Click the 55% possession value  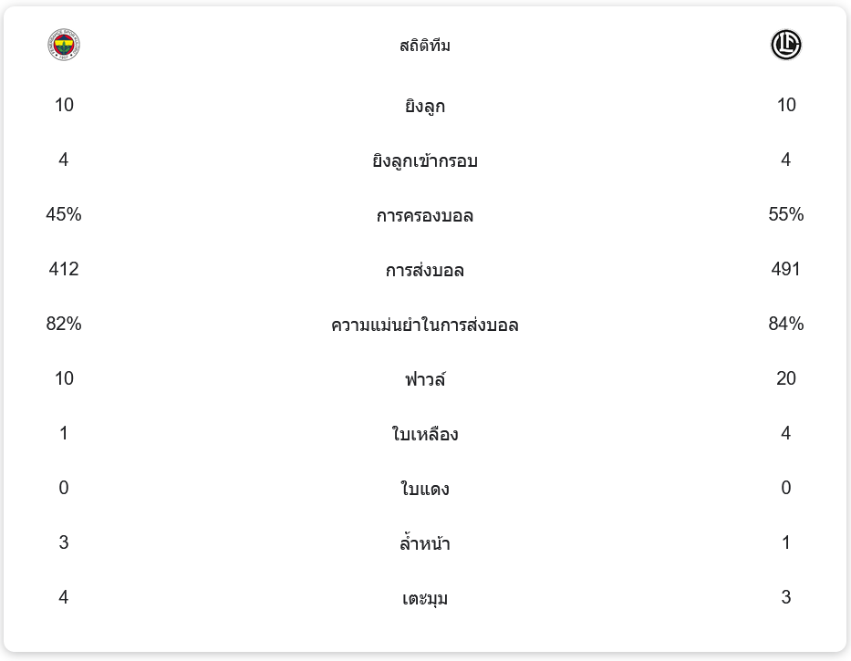(x=786, y=214)
